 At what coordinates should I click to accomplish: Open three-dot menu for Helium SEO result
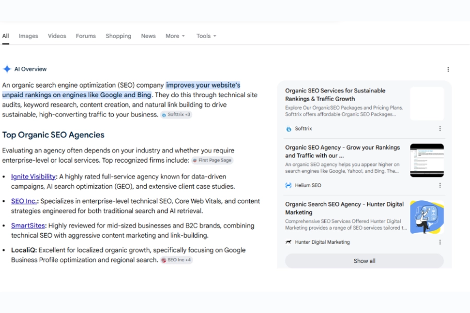pyautogui.click(x=440, y=185)
